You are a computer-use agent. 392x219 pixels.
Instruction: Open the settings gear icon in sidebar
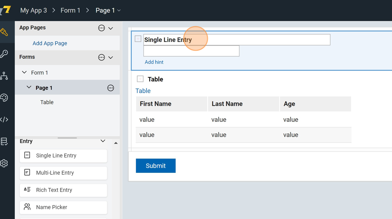4,163
